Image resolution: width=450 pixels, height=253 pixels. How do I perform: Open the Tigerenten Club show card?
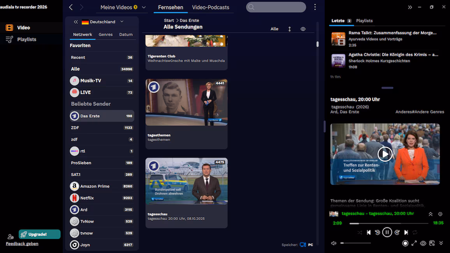(186, 53)
